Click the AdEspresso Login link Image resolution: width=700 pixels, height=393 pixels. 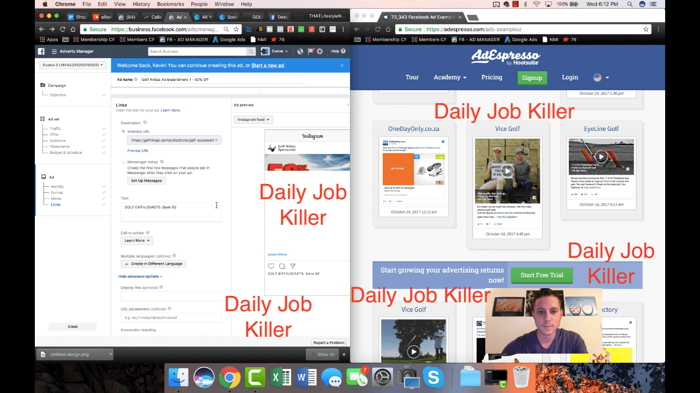[570, 77]
